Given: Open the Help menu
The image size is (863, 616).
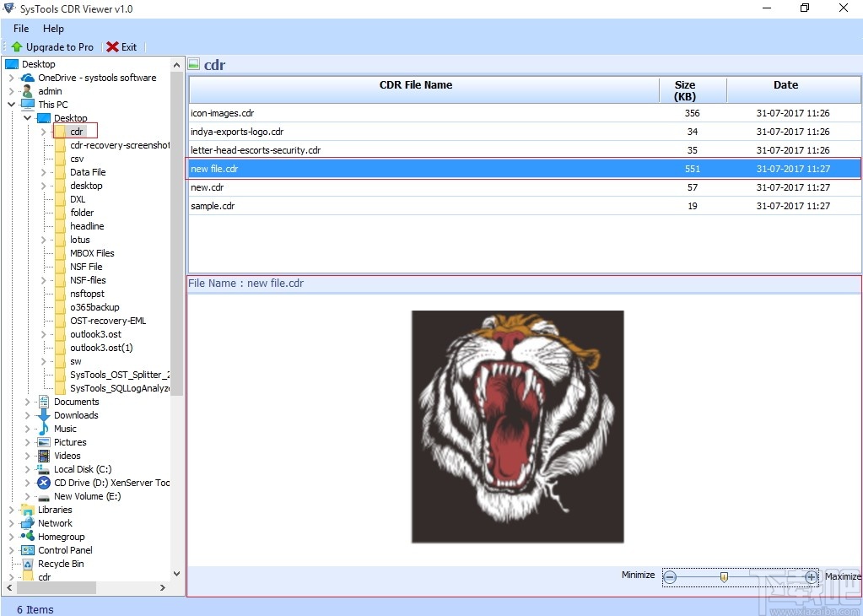Looking at the screenshot, I should 53,28.
